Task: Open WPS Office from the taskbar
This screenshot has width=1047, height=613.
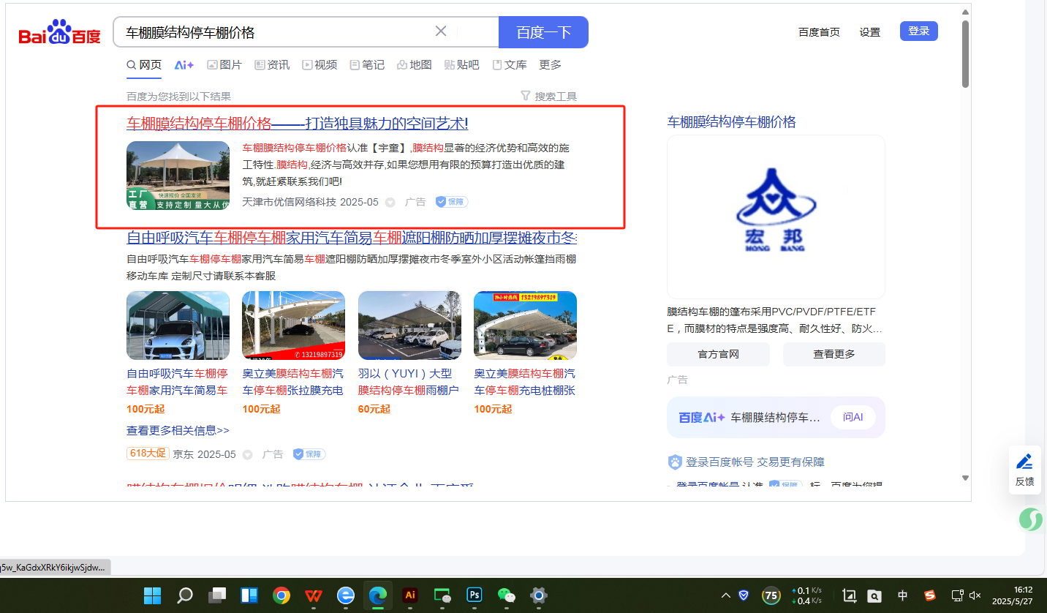Action: tap(314, 595)
